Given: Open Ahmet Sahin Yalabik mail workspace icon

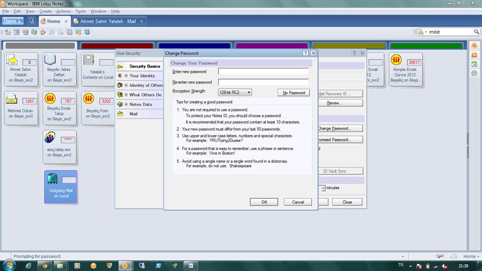Looking at the screenshot, I should click(x=21, y=68).
